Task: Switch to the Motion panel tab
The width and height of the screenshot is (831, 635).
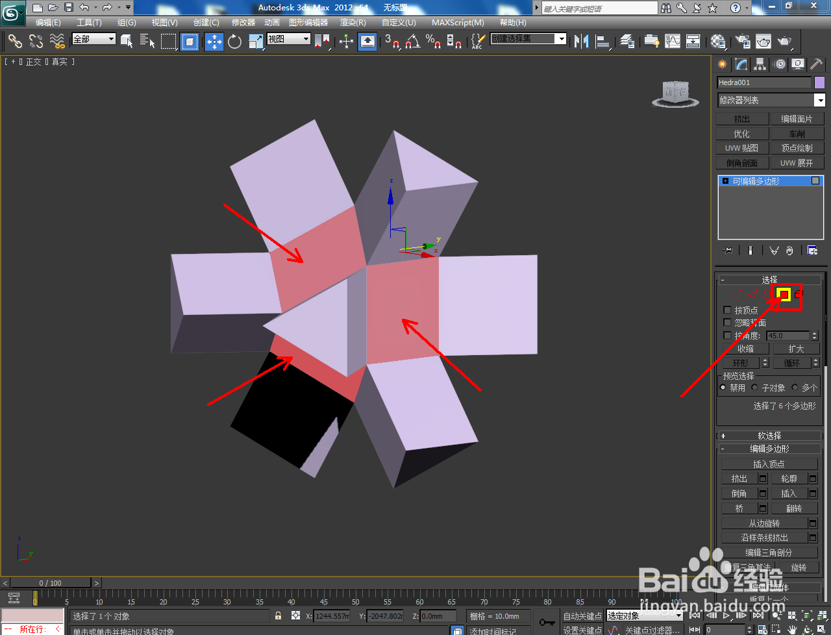Action: [780, 64]
